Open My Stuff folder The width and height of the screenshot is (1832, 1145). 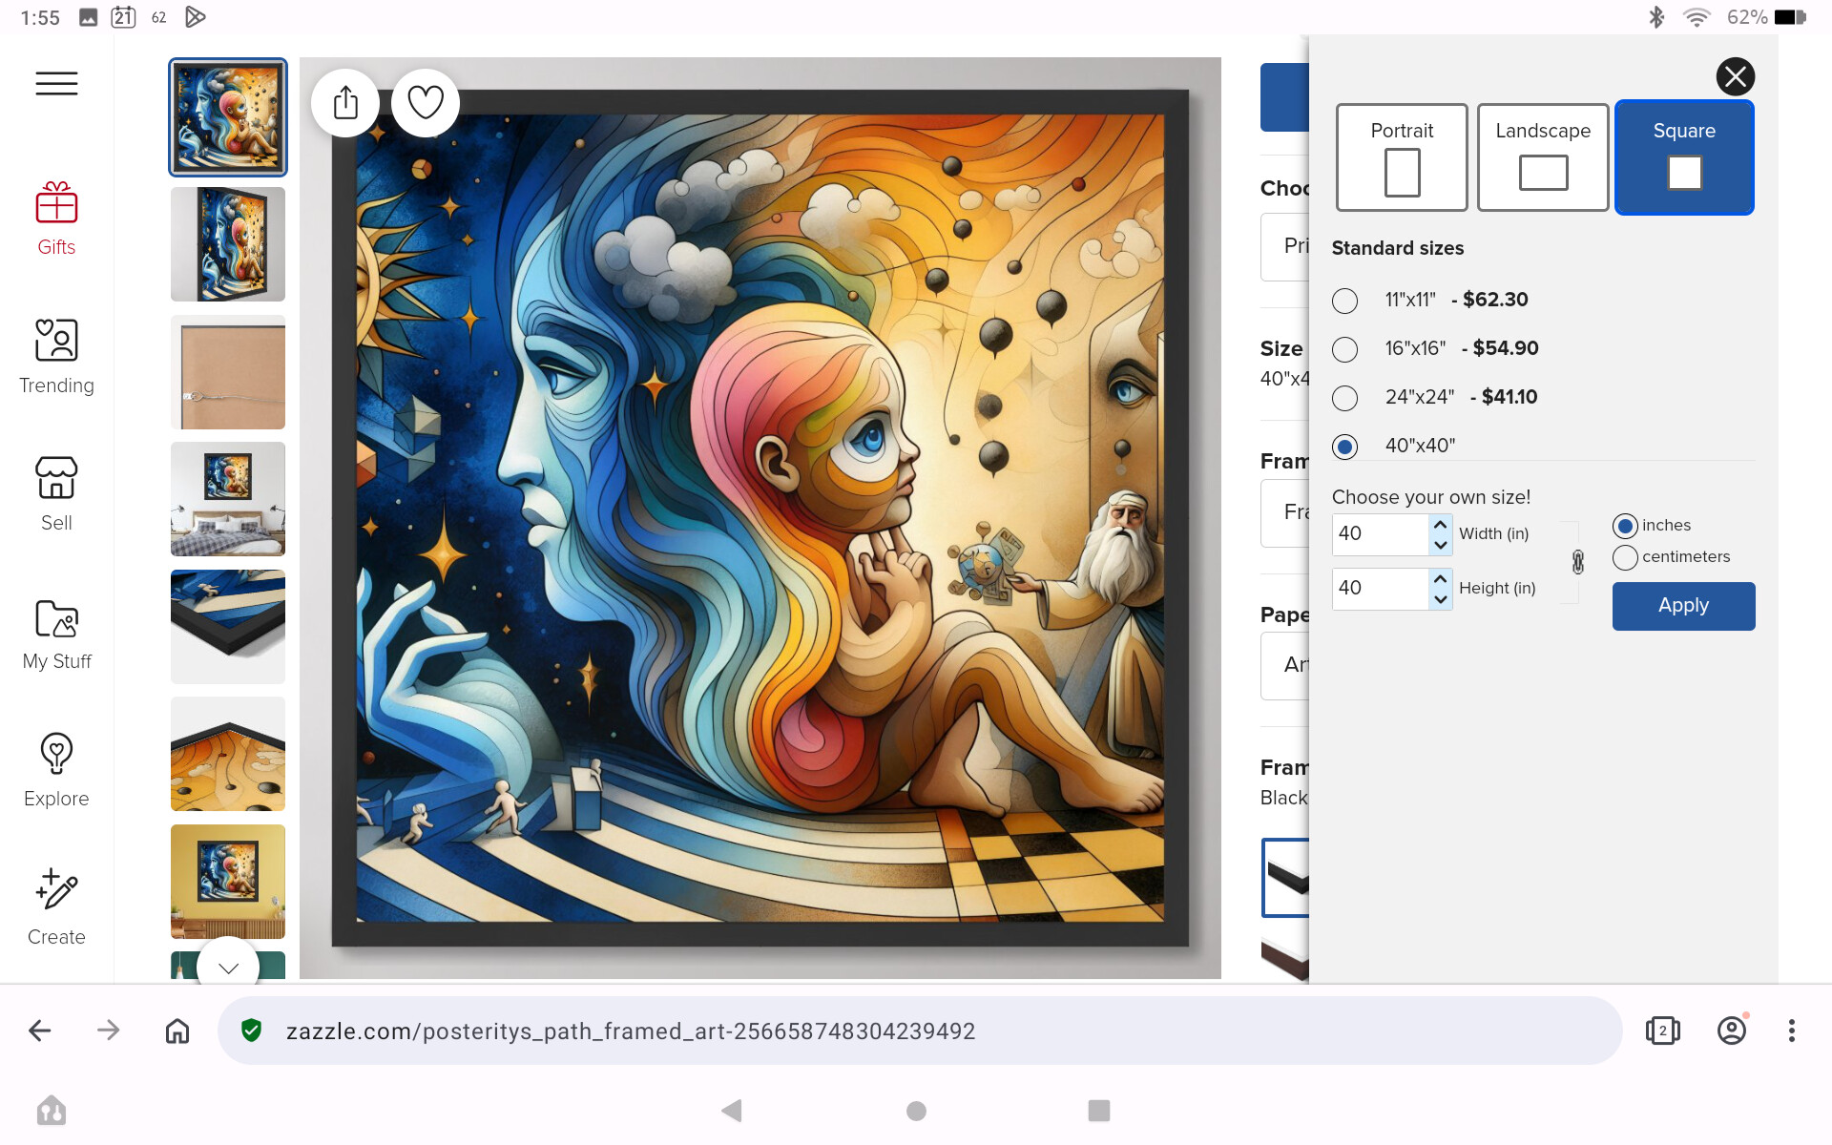(x=56, y=634)
